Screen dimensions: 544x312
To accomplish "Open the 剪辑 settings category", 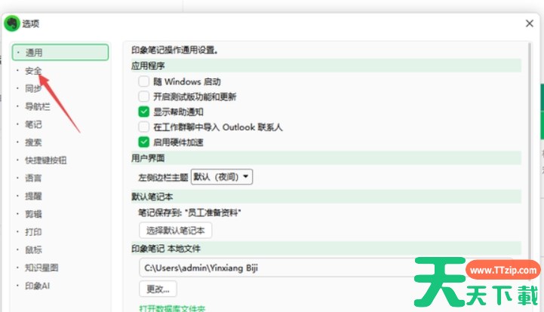I will (33, 214).
